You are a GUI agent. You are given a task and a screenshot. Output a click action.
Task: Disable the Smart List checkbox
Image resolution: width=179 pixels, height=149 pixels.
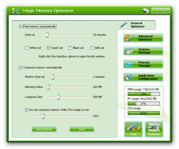pyautogui.click(x=49, y=48)
